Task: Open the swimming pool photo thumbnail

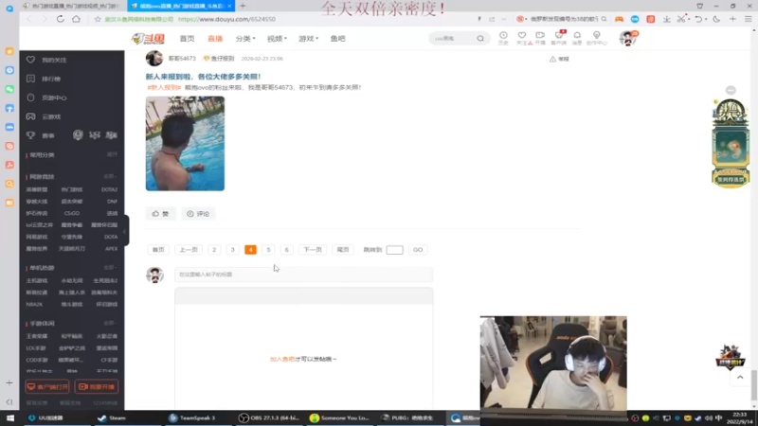Action: 185,144
